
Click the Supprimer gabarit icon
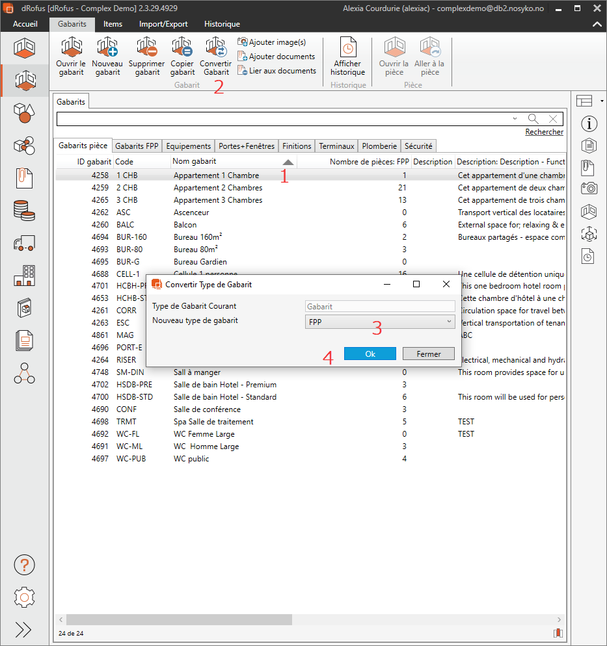pyautogui.click(x=147, y=49)
